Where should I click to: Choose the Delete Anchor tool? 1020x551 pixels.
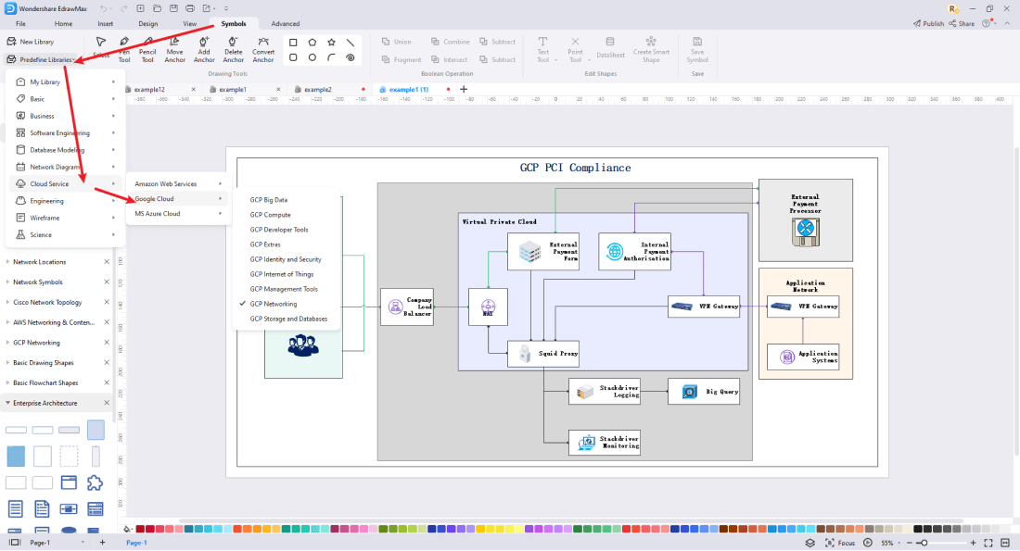click(x=233, y=49)
